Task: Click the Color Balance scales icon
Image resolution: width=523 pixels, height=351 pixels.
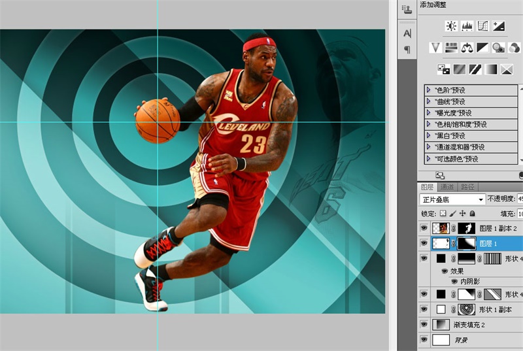Action: pos(467,47)
